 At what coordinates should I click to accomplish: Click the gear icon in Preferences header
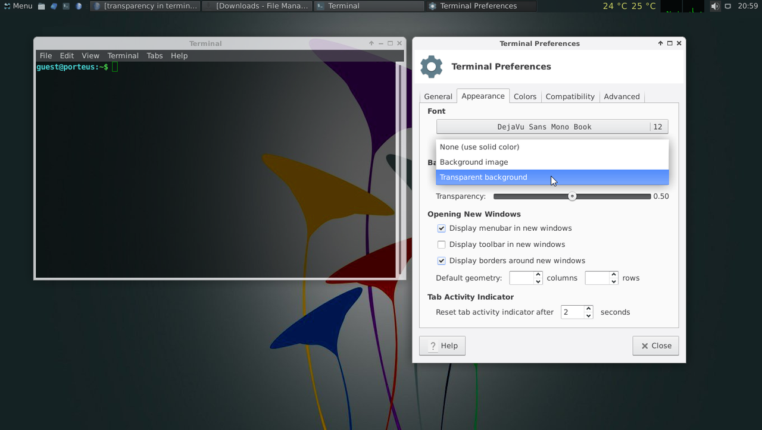coord(432,67)
